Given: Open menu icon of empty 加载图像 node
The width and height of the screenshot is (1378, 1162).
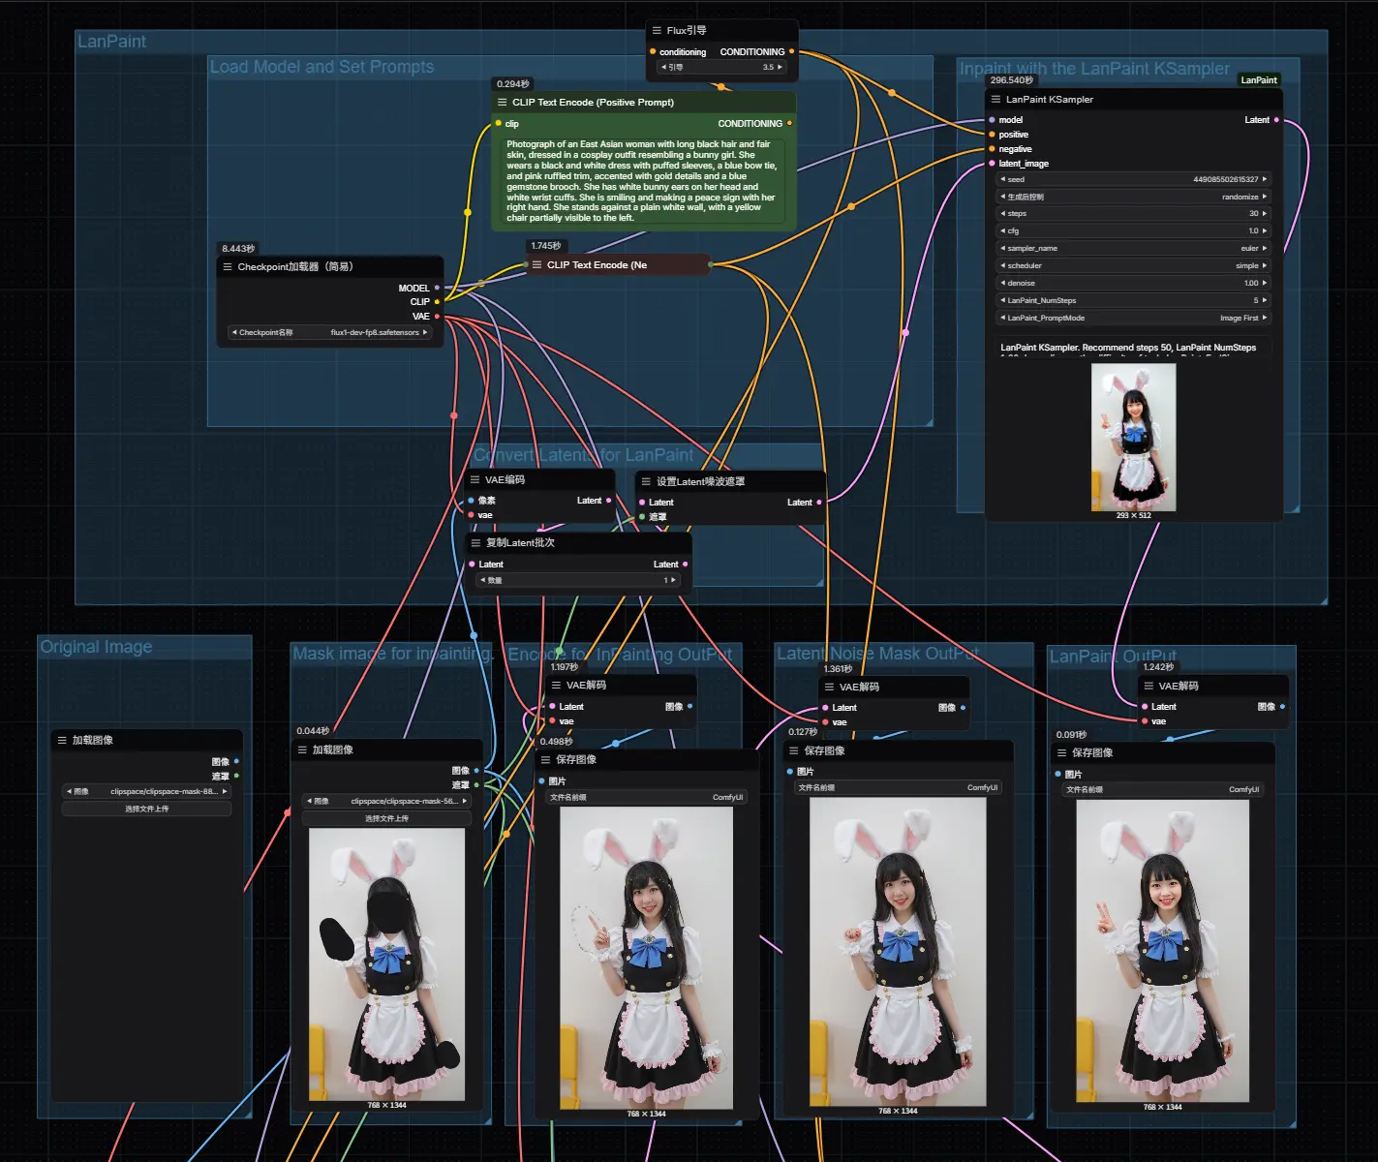Looking at the screenshot, I should (x=62, y=741).
